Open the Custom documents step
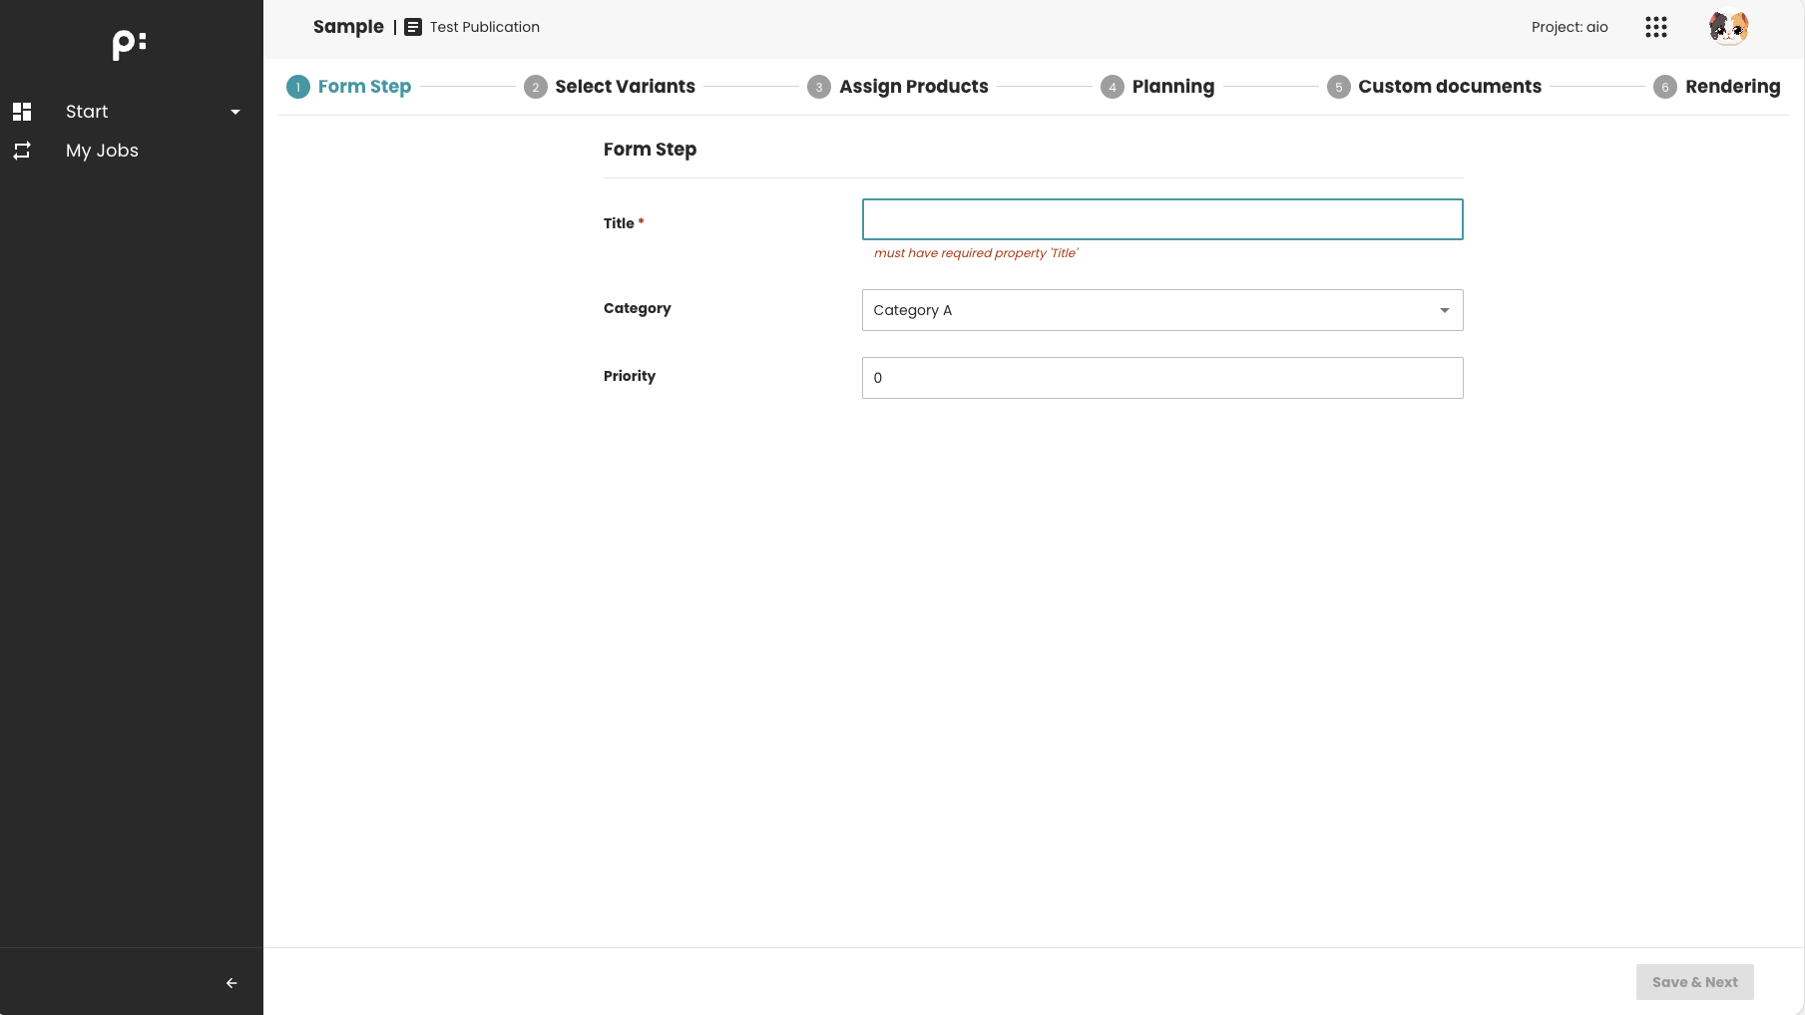1805x1015 pixels. pos(1449,87)
